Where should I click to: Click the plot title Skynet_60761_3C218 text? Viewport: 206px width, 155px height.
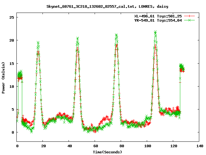tap(107, 6)
